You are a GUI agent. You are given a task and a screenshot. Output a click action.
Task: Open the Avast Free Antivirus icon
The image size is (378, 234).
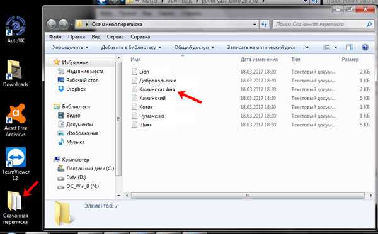pos(16,120)
